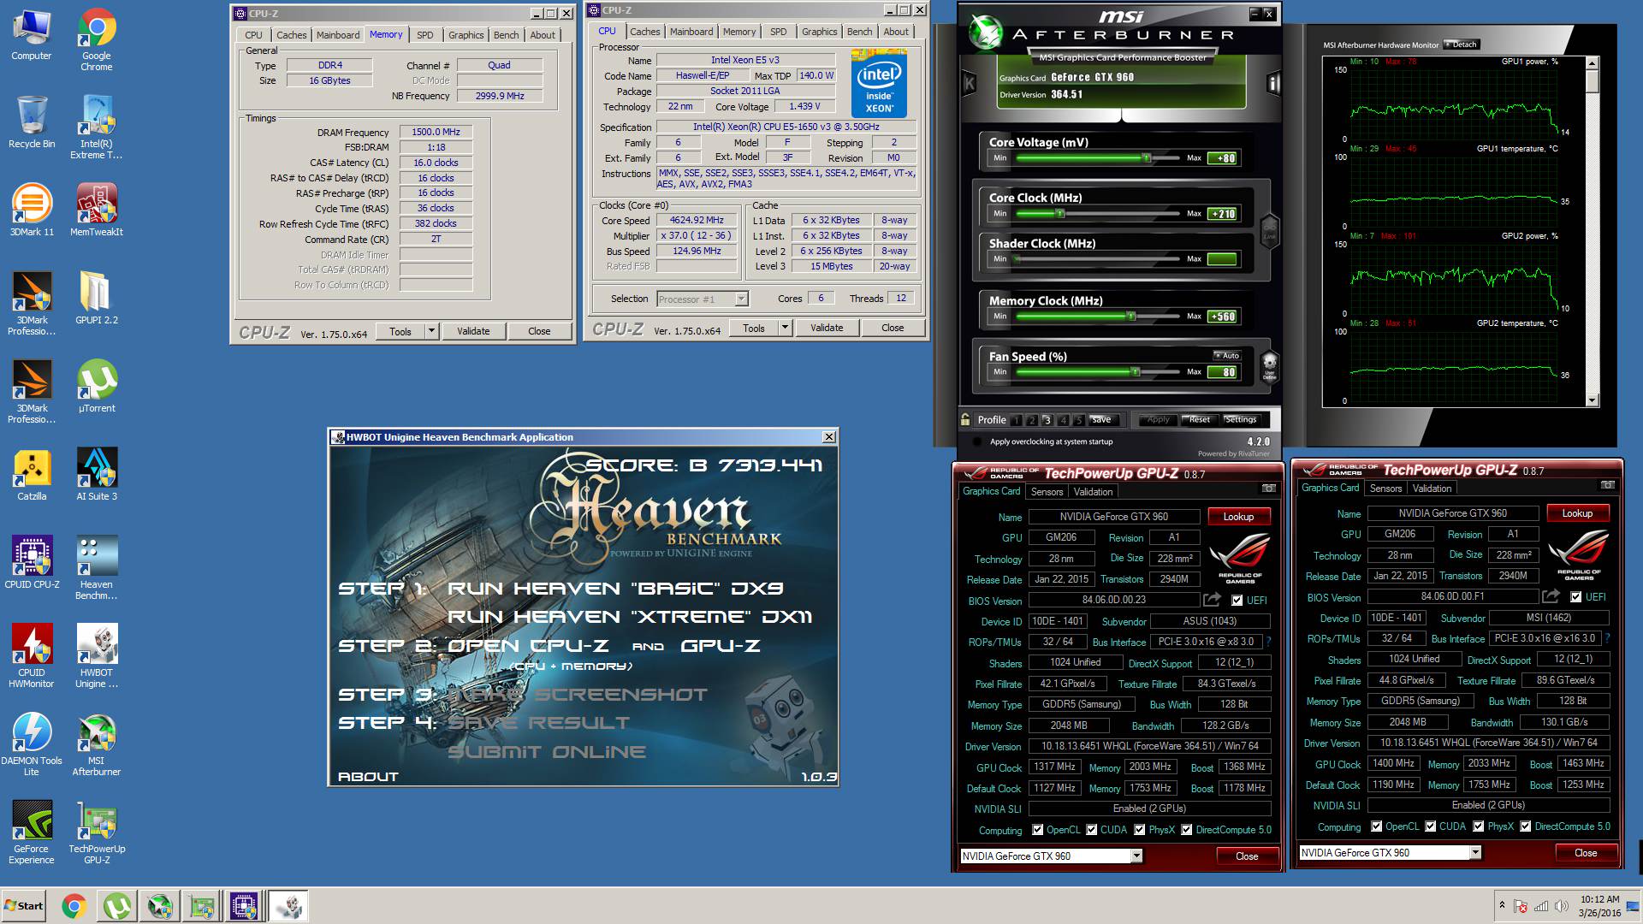
Task: Click the µTorrent icon in the taskbar
Action: [116, 906]
